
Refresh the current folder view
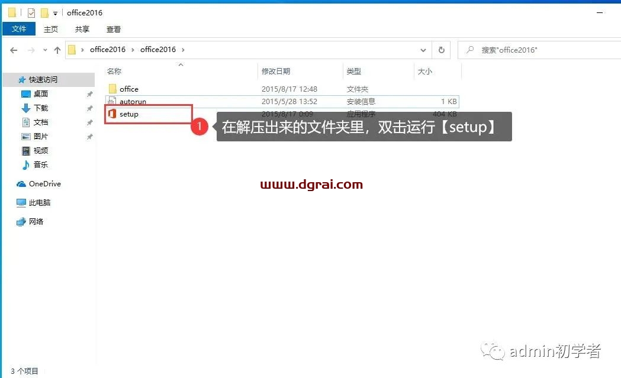pos(441,50)
